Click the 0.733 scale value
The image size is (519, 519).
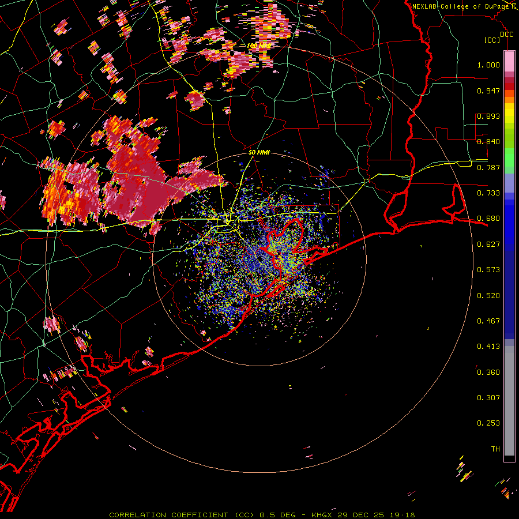(488, 193)
